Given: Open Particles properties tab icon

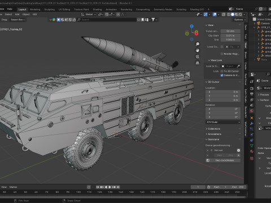Looking at the screenshot, I should tap(252, 129).
